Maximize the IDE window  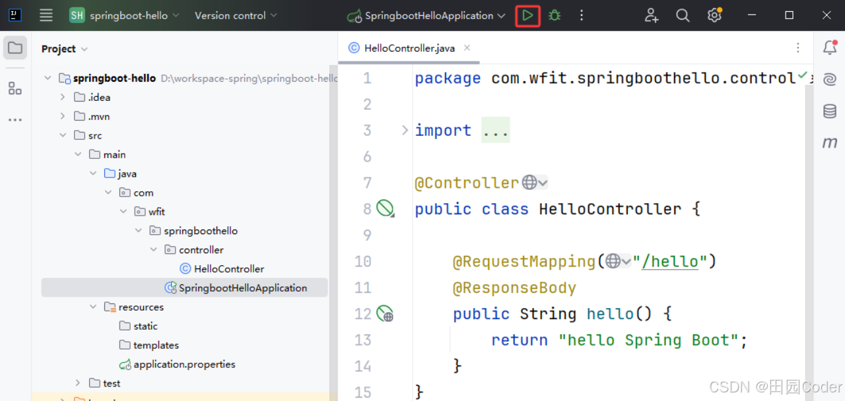point(790,15)
